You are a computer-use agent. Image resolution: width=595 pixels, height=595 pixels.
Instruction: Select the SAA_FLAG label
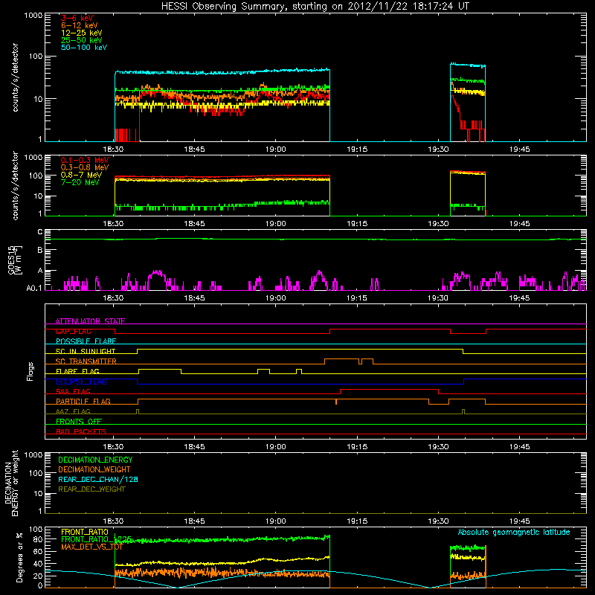pyautogui.click(x=73, y=391)
